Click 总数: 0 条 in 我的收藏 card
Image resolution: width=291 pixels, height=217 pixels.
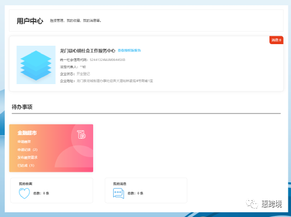coord(41,193)
